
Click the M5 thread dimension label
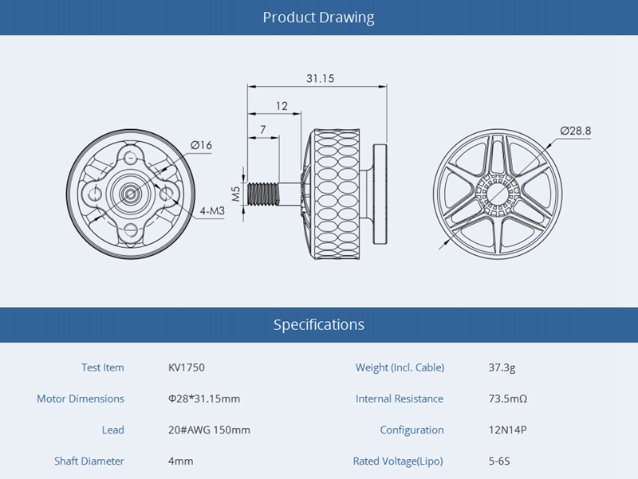coord(235,193)
